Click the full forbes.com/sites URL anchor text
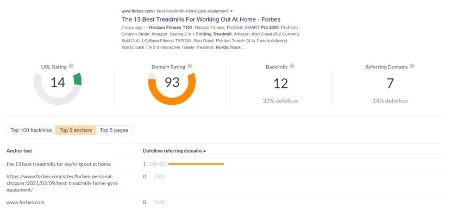Viewport: 451px width, 214px height. pyautogui.click(x=62, y=183)
